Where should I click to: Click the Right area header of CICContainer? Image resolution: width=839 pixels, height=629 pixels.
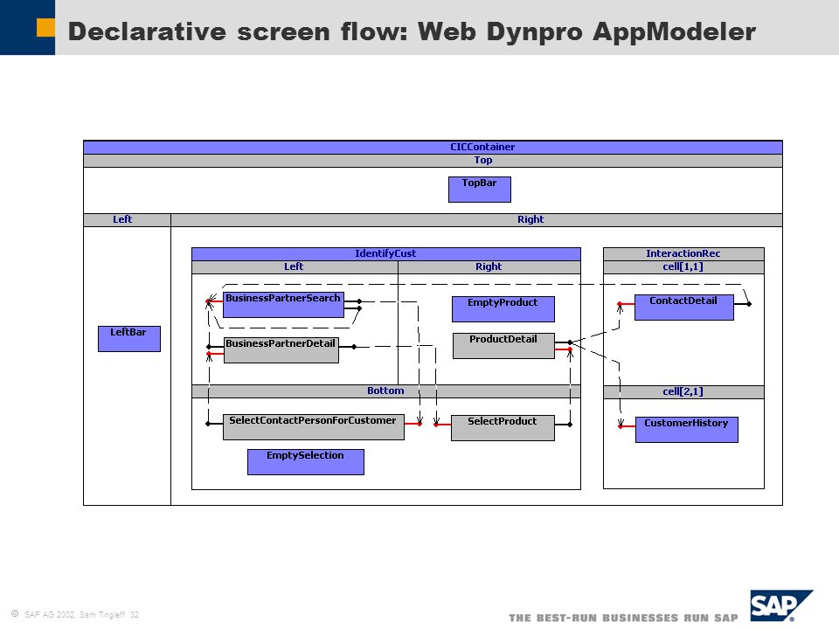pyautogui.click(x=476, y=220)
